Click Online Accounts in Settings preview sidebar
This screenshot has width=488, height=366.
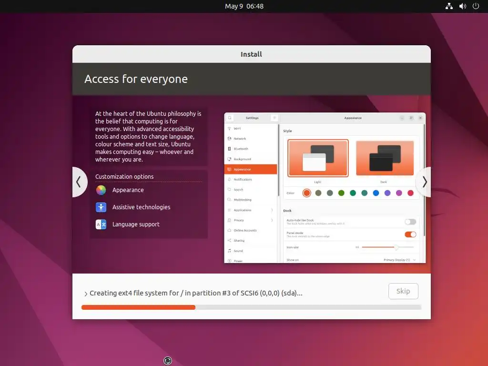(x=251, y=231)
